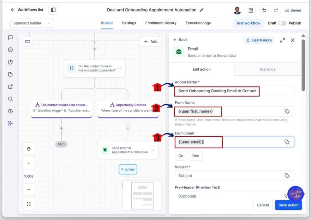Expand the email panel with arrows icon
This screenshot has height=220, width=311.
point(282,40)
